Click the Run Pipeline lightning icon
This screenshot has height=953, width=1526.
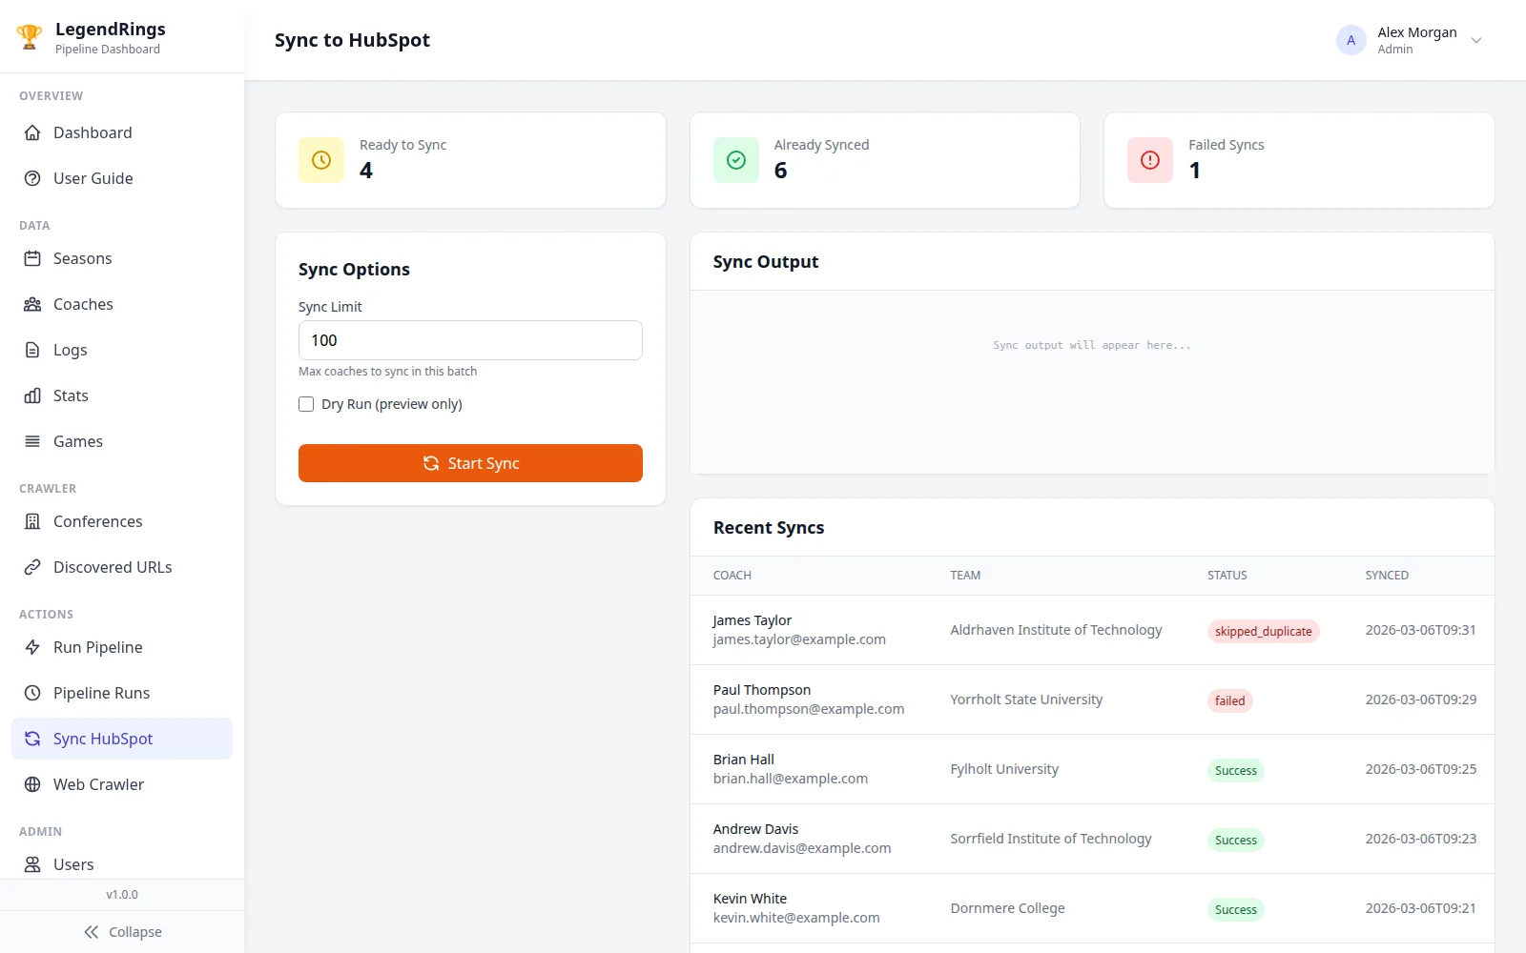click(x=32, y=647)
